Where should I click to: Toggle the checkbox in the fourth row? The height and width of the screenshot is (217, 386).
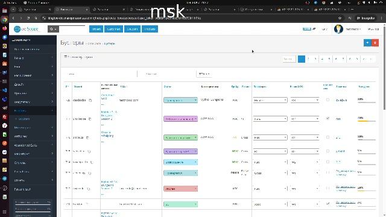pyautogui.click(x=327, y=151)
